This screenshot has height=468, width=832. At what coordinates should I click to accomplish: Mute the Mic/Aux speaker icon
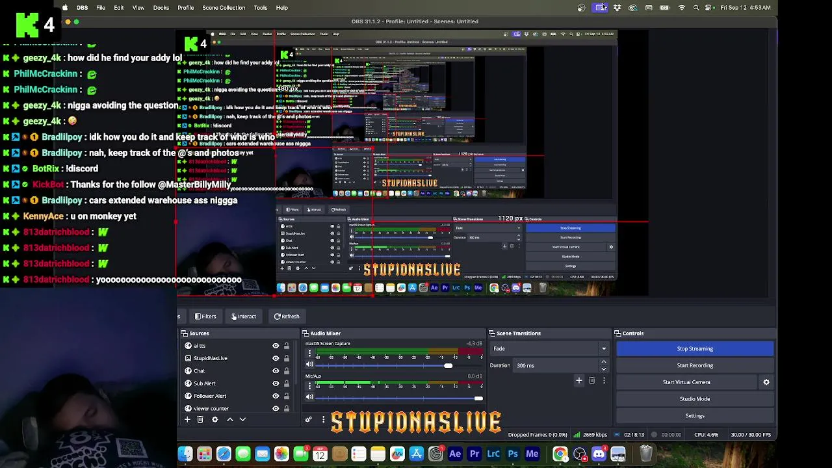[309, 397]
